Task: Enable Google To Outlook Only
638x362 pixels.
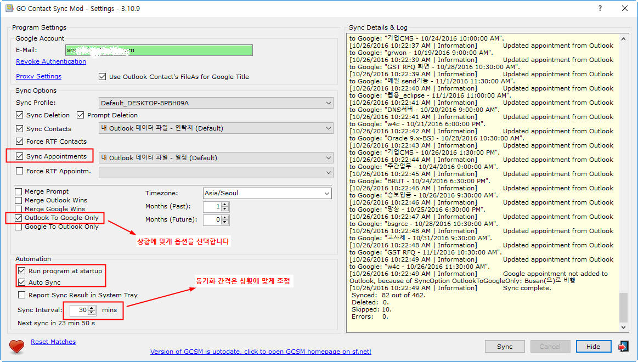Action: (19, 227)
